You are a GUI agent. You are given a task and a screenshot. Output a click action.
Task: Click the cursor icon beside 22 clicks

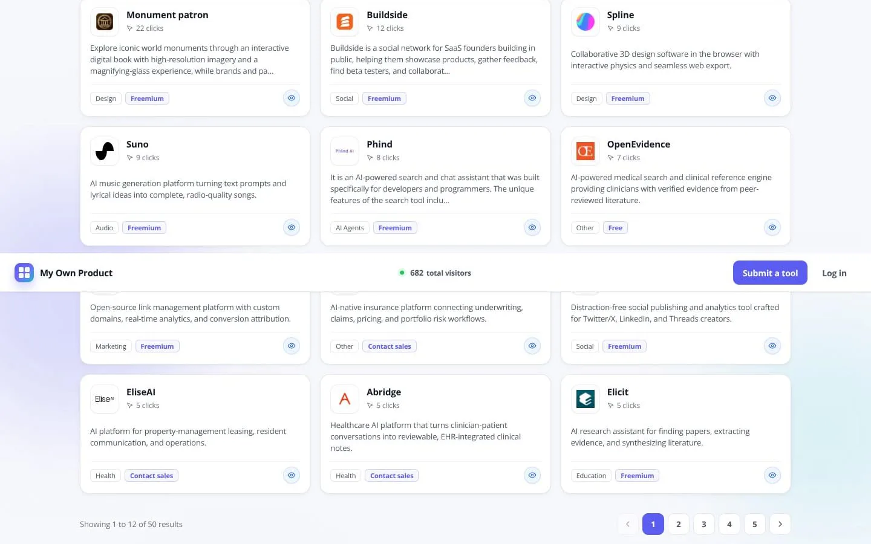[x=129, y=28]
